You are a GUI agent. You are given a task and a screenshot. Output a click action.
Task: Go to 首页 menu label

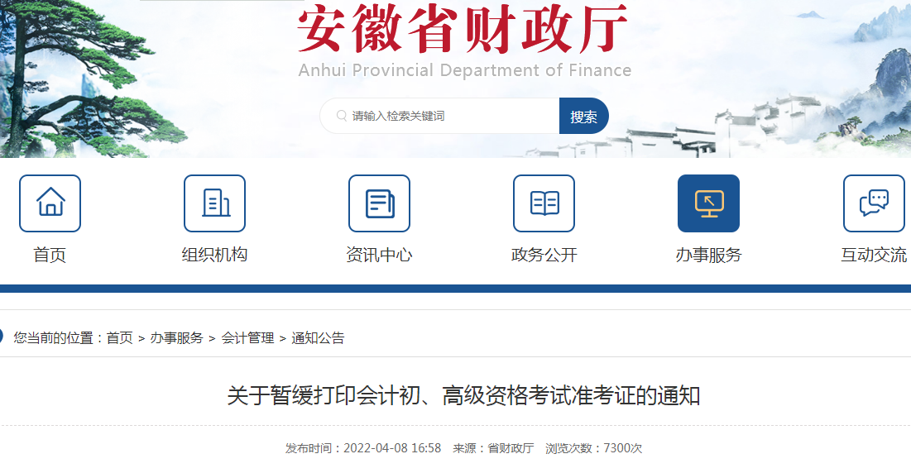coord(50,255)
